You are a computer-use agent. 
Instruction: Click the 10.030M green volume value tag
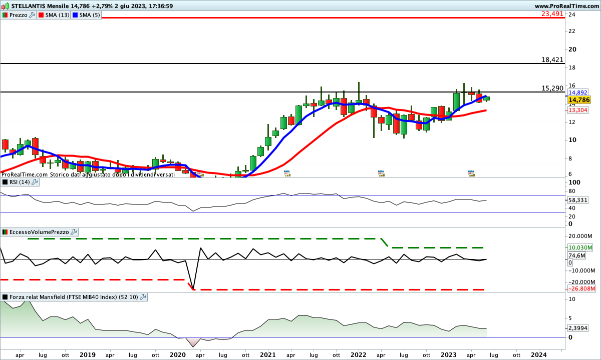(x=581, y=247)
